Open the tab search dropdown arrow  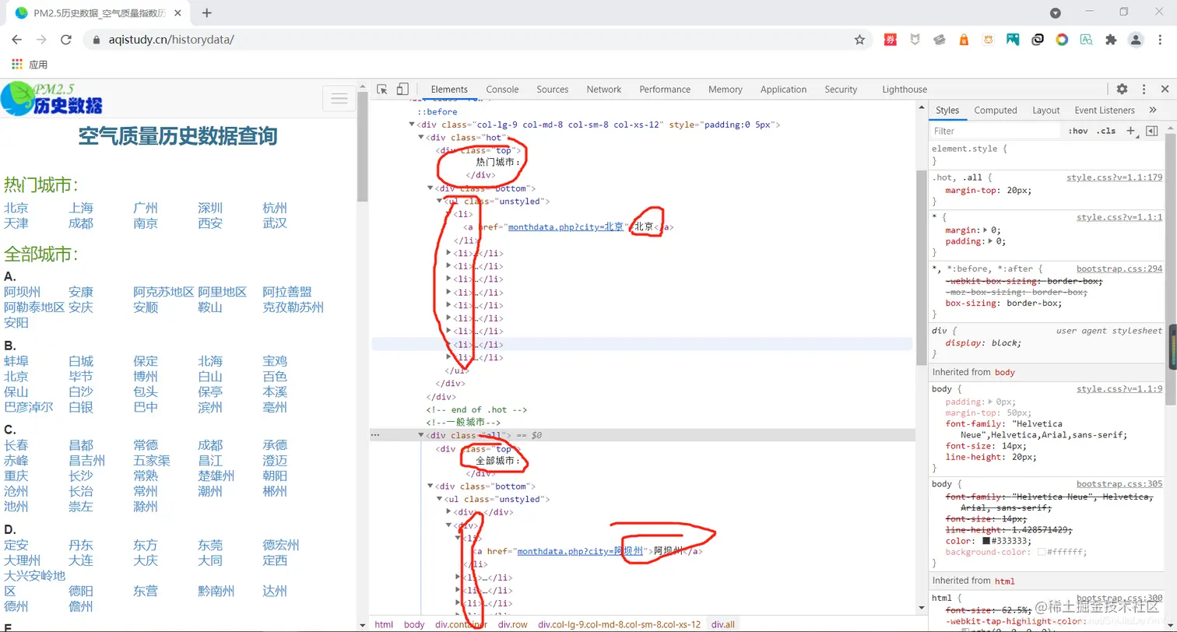click(1056, 13)
